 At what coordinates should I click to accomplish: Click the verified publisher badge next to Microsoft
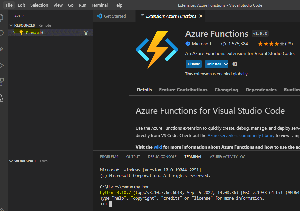188,44
